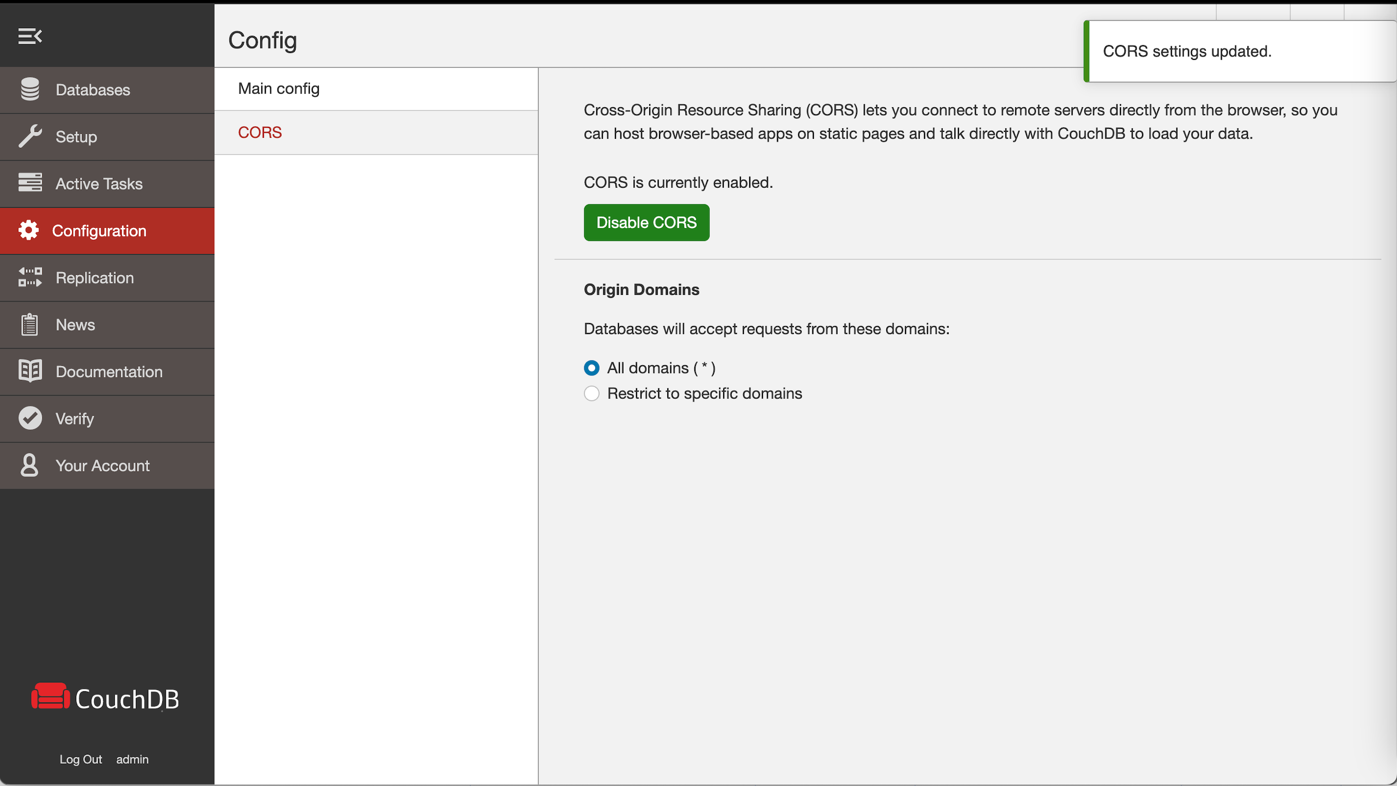The height and width of the screenshot is (786, 1397).
Task: Select All domains ( * ) radio option
Action: [592, 368]
